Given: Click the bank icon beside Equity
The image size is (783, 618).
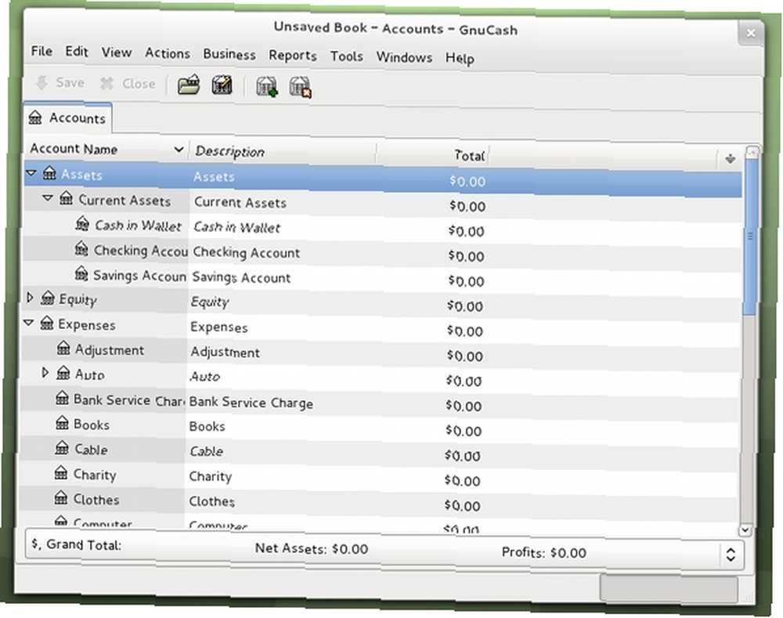Looking at the screenshot, I should tap(48, 298).
